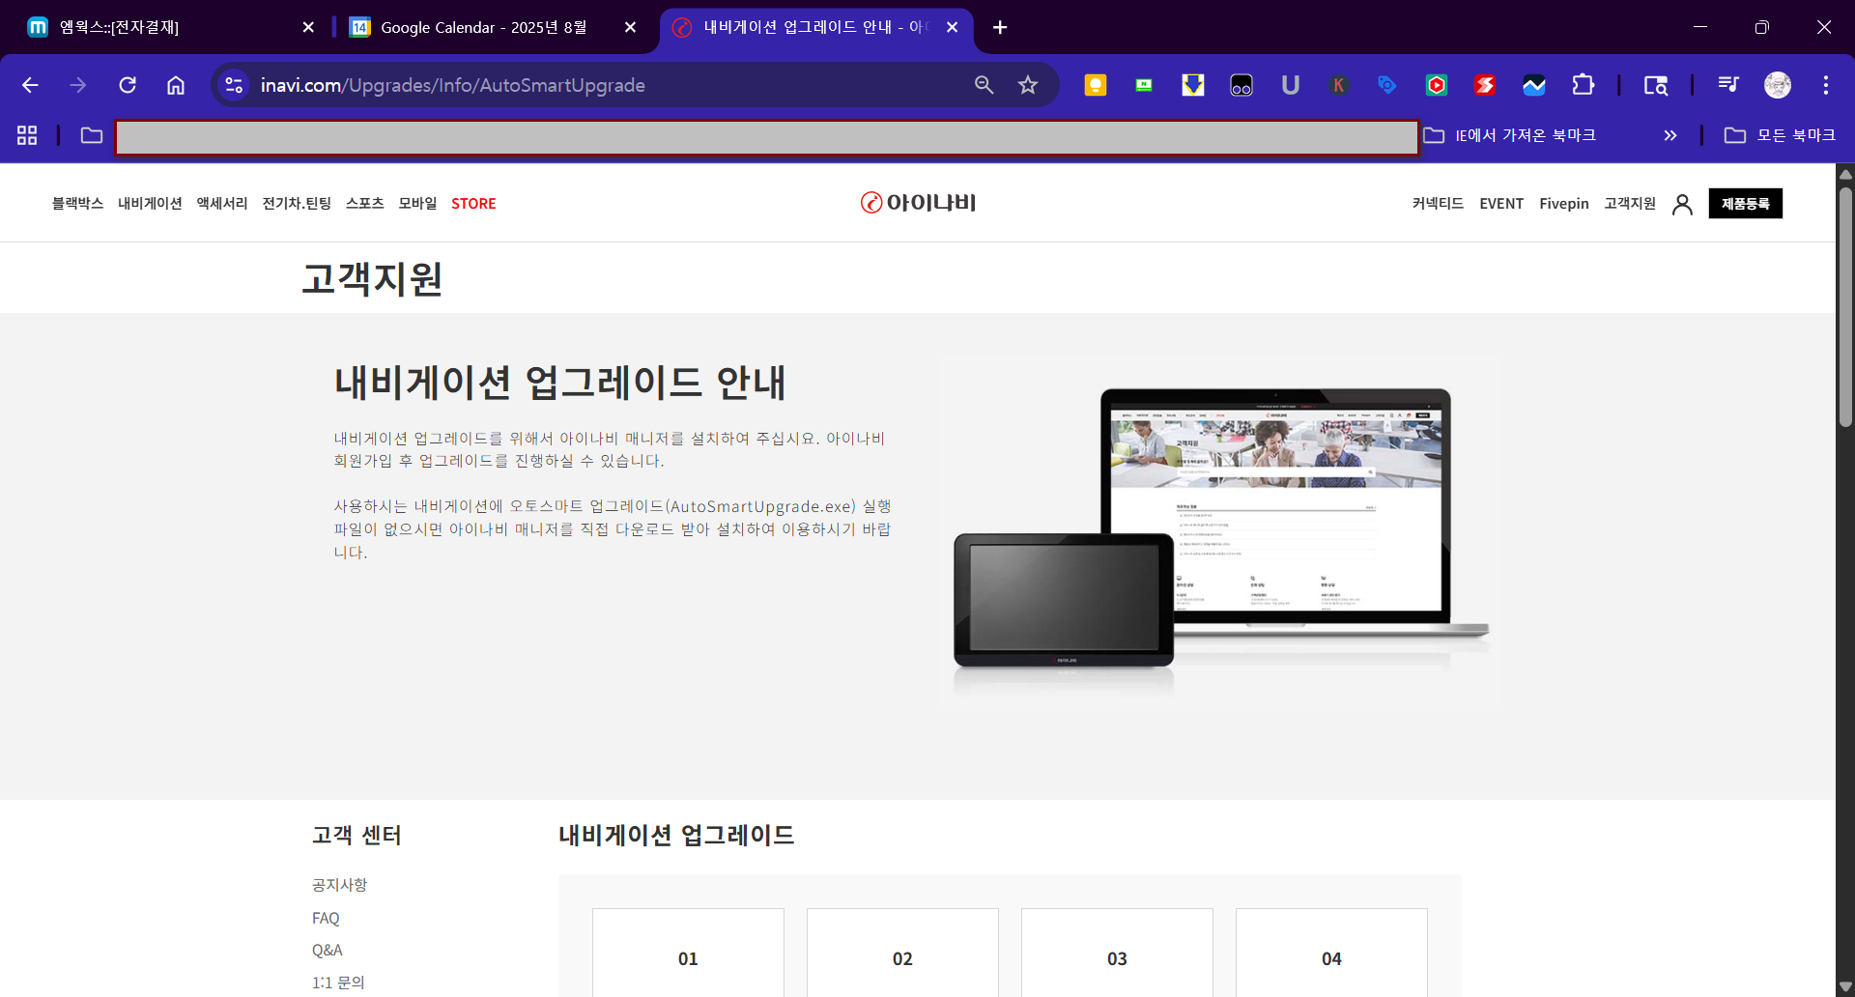
Task: Open the 스포츠 menu
Action: point(365,203)
